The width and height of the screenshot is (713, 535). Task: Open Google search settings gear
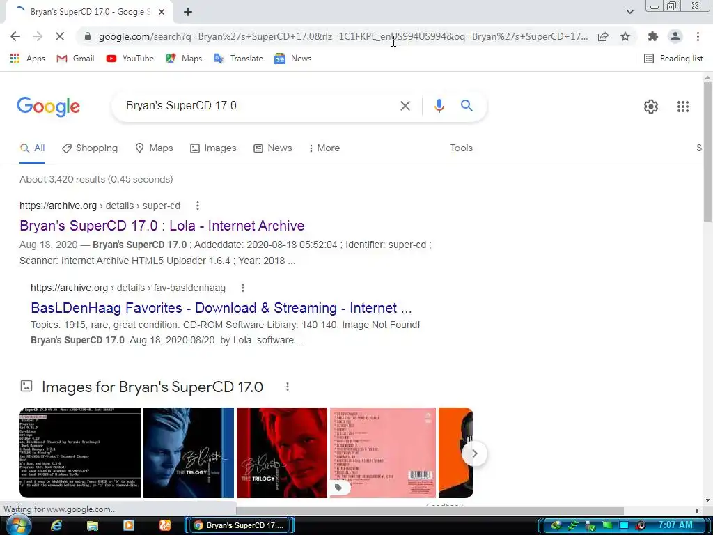coord(651,107)
